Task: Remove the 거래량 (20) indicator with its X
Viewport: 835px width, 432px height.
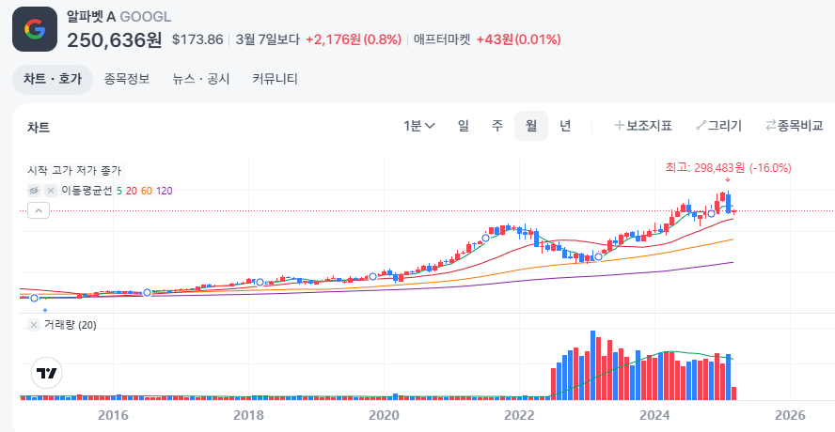Action: 34,325
